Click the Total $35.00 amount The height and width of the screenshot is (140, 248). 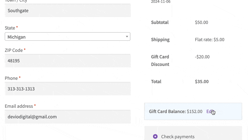coord(202,82)
